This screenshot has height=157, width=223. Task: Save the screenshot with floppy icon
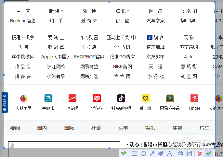pyautogui.click(x=189, y=153)
